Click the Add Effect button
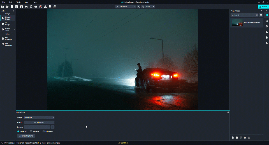The image size is (269, 145). 39,122
